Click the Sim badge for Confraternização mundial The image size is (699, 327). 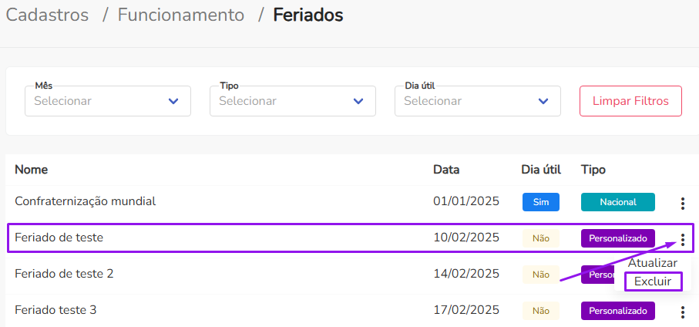coord(541,202)
